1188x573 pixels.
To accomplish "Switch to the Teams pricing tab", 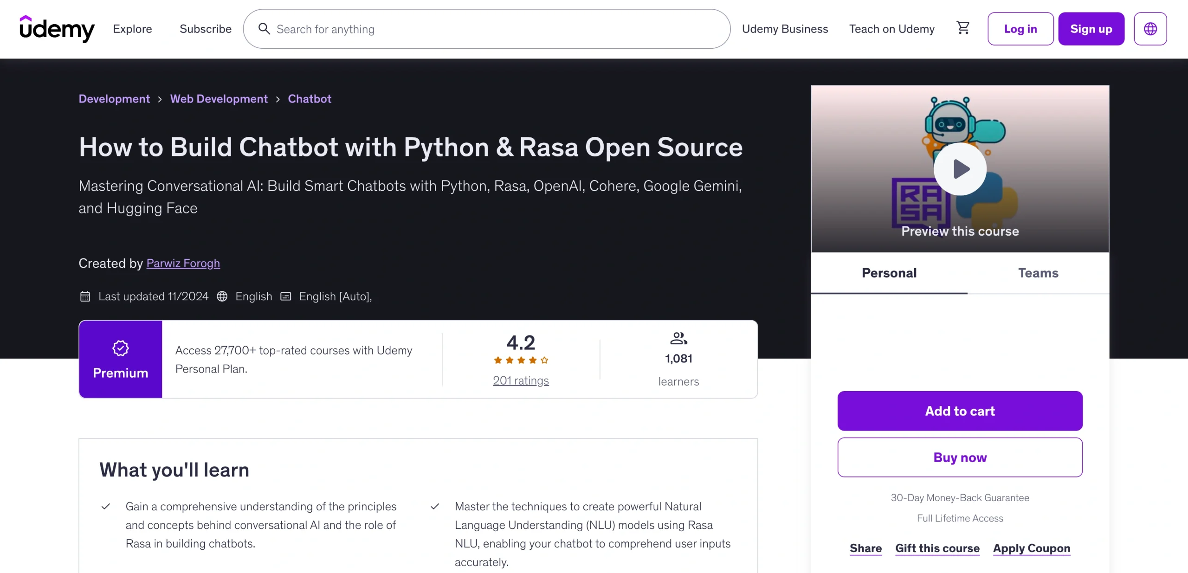I will [1038, 273].
